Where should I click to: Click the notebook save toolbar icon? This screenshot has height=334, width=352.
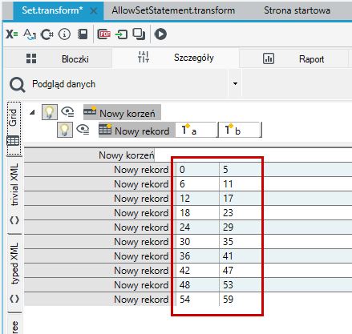pos(83,34)
